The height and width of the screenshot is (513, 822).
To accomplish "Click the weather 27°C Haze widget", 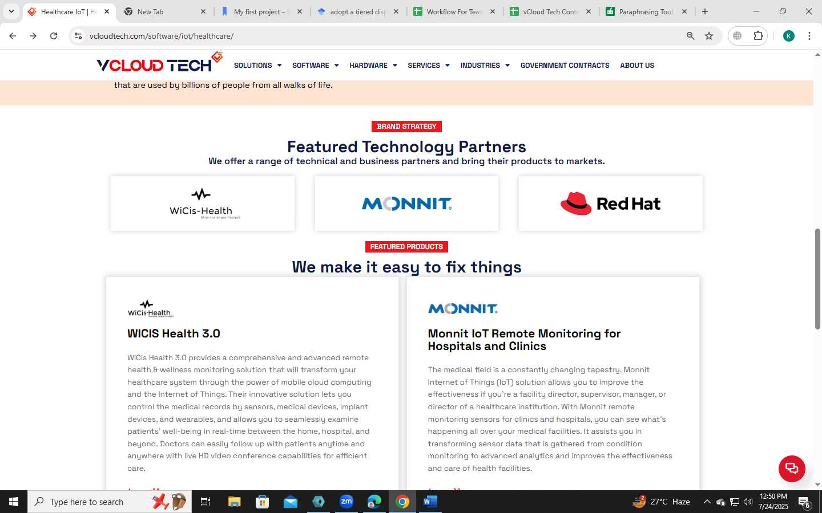I will pos(661,502).
